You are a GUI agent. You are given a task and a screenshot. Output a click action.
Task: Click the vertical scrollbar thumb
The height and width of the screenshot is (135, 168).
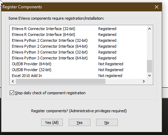[149, 66]
